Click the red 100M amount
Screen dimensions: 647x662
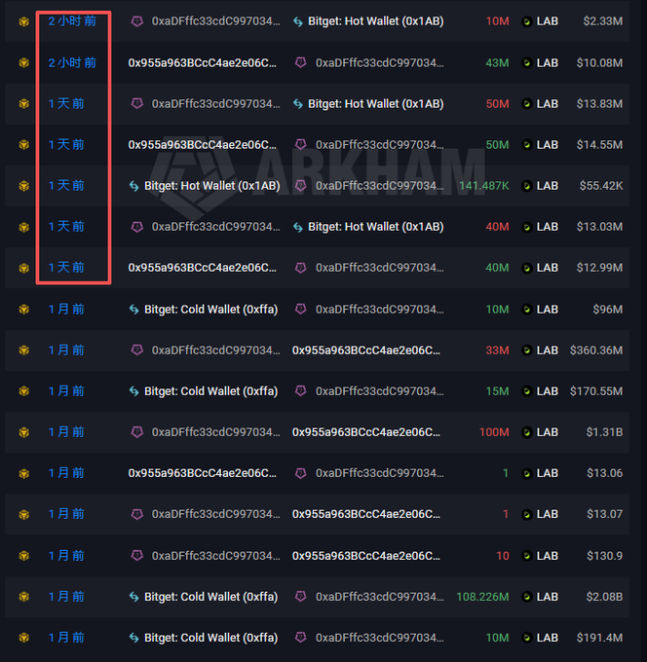pyautogui.click(x=494, y=432)
